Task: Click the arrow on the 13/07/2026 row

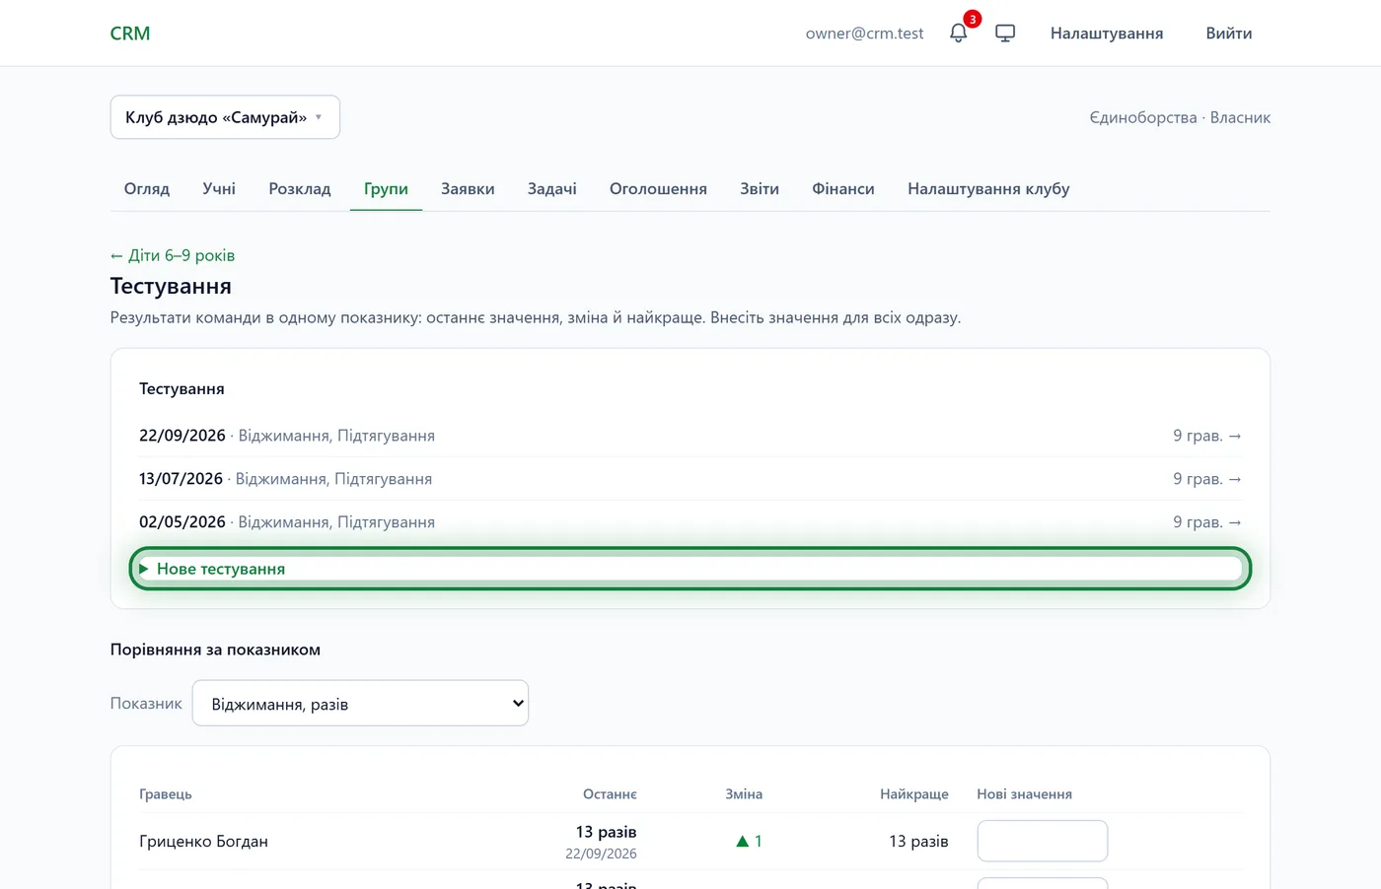Action: [1235, 479]
